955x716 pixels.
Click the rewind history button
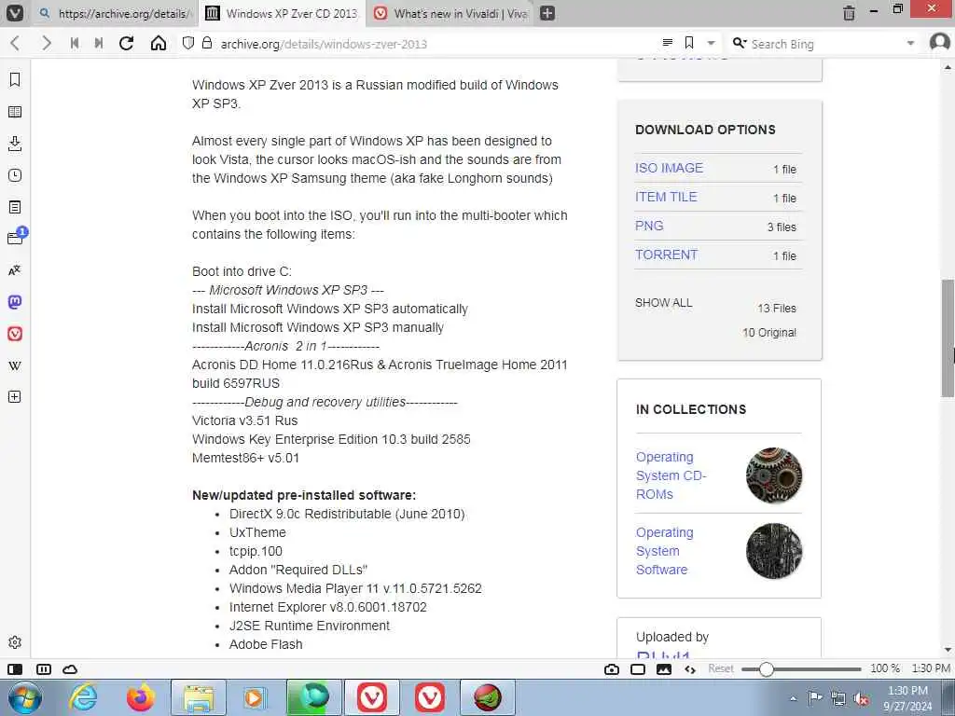coord(75,43)
